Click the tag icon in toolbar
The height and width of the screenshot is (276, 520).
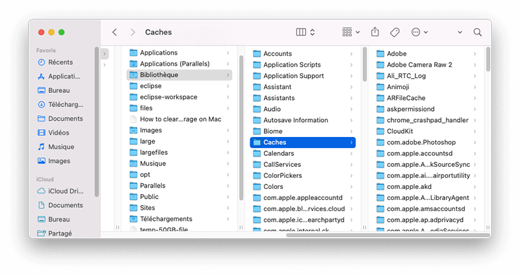pyautogui.click(x=395, y=32)
